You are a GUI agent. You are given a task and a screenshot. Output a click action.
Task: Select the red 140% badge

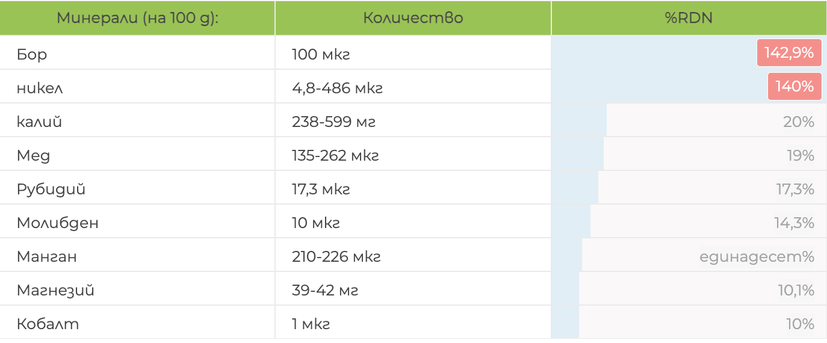(x=794, y=87)
